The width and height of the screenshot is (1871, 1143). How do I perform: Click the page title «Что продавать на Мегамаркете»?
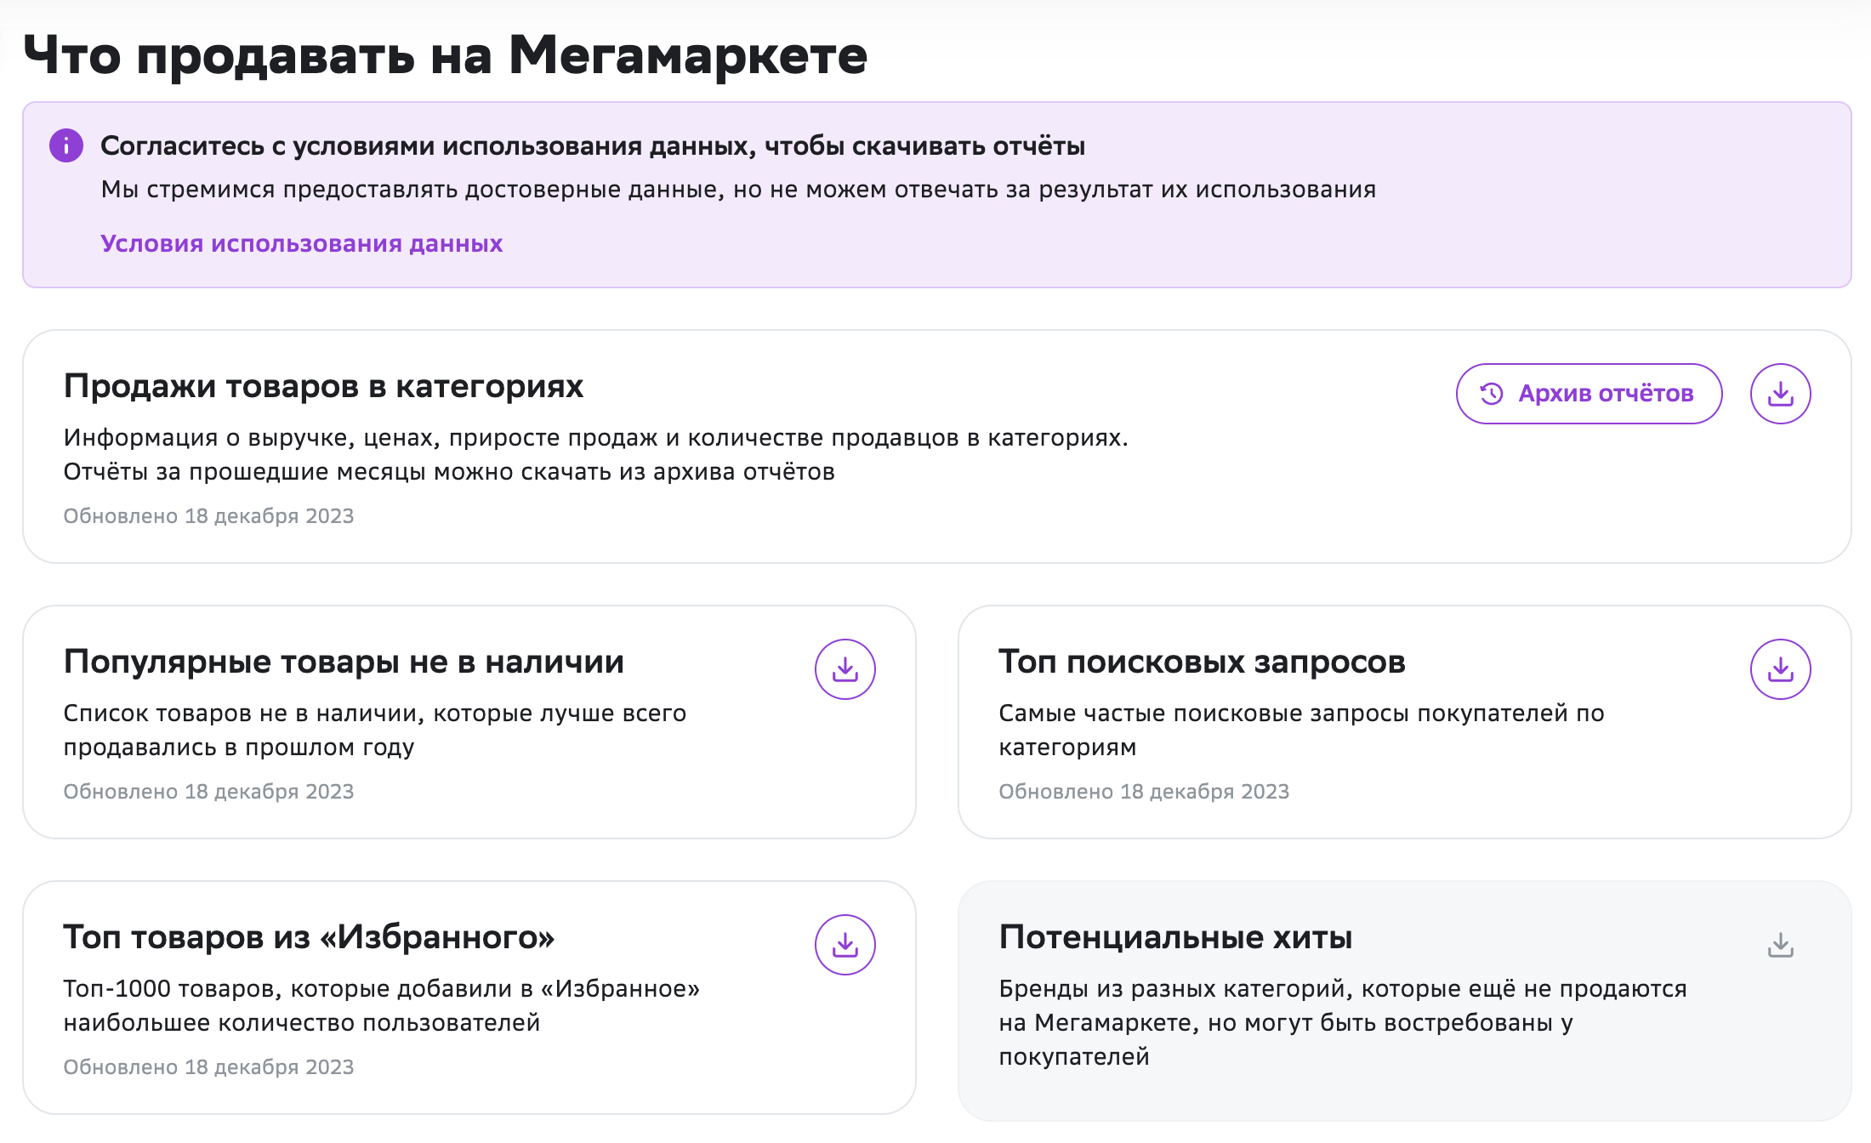pos(446,55)
